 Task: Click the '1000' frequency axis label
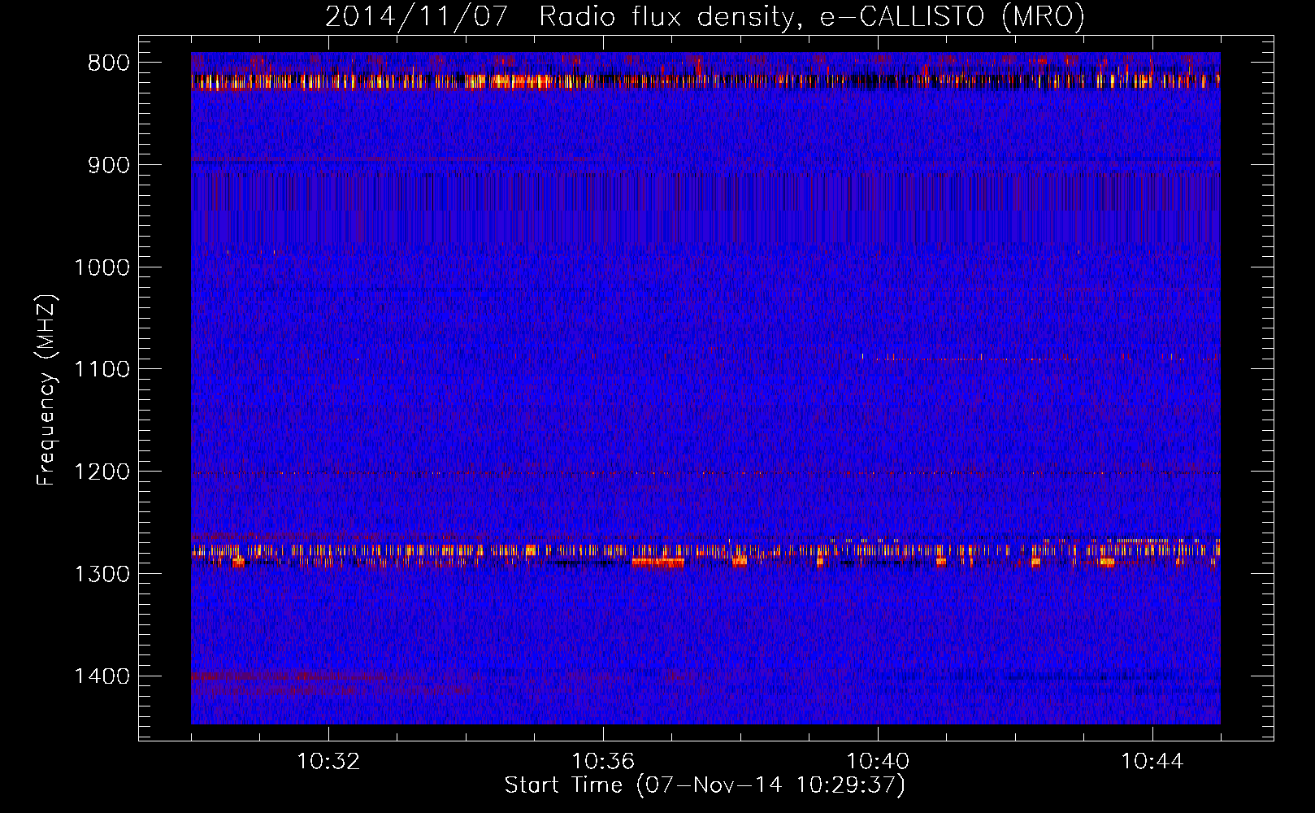[102, 267]
